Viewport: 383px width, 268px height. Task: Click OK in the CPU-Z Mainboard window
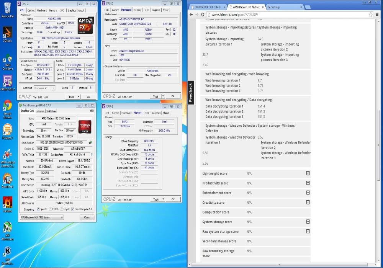click(173, 96)
